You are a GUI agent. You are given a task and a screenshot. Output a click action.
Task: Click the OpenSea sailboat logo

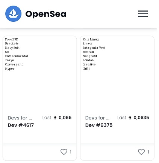14,14
